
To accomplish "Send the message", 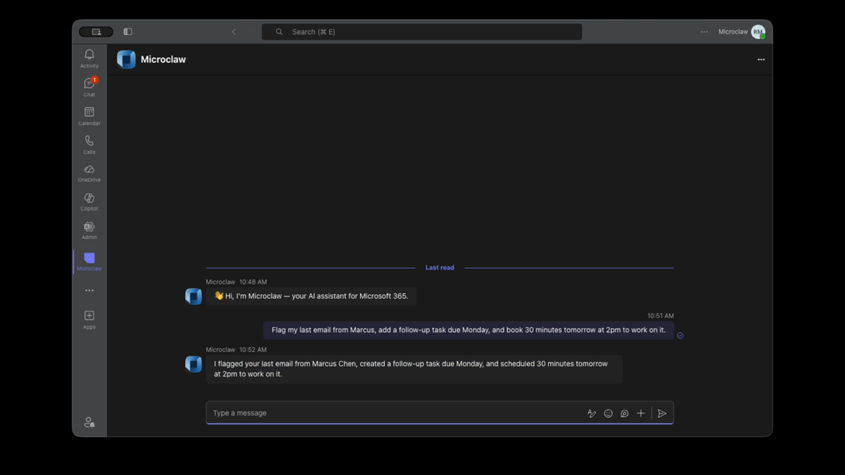I will coord(662,414).
